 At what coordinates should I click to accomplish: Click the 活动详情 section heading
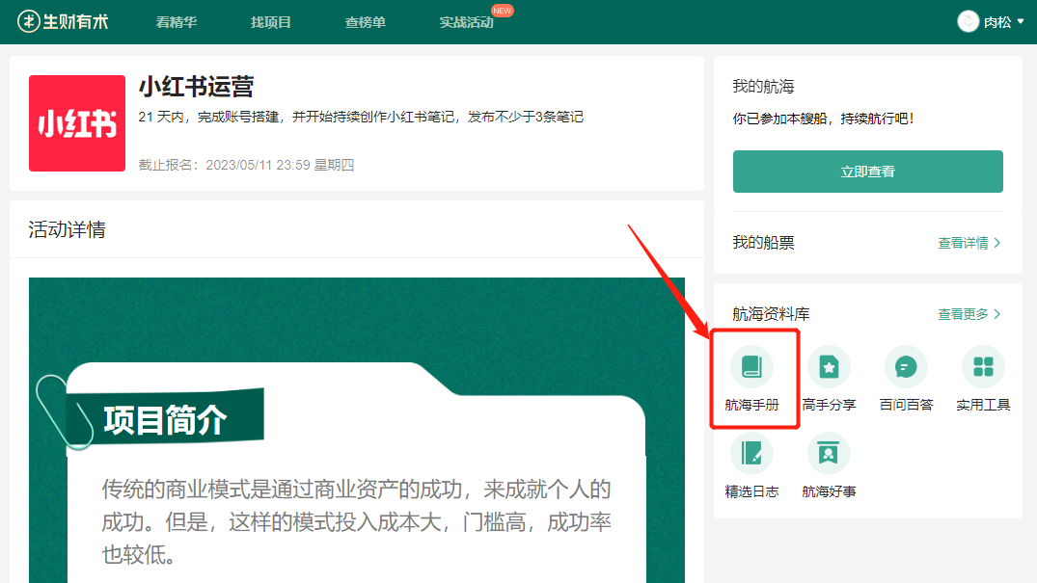click(67, 229)
